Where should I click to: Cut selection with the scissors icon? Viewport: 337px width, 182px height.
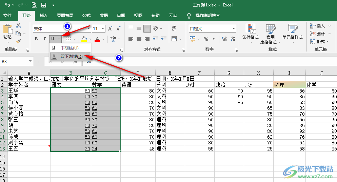tap(19, 26)
